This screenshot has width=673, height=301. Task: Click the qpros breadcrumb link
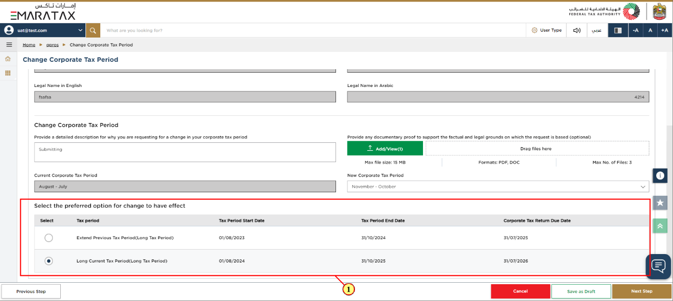coord(52,45)
